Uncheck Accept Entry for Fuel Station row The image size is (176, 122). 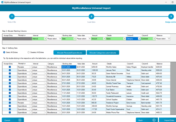pyautogui.click(x=10, y=90)
